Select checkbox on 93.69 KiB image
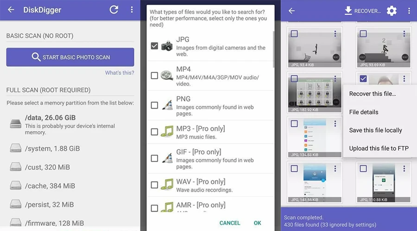417x231 pixels. tap(363, 34)
